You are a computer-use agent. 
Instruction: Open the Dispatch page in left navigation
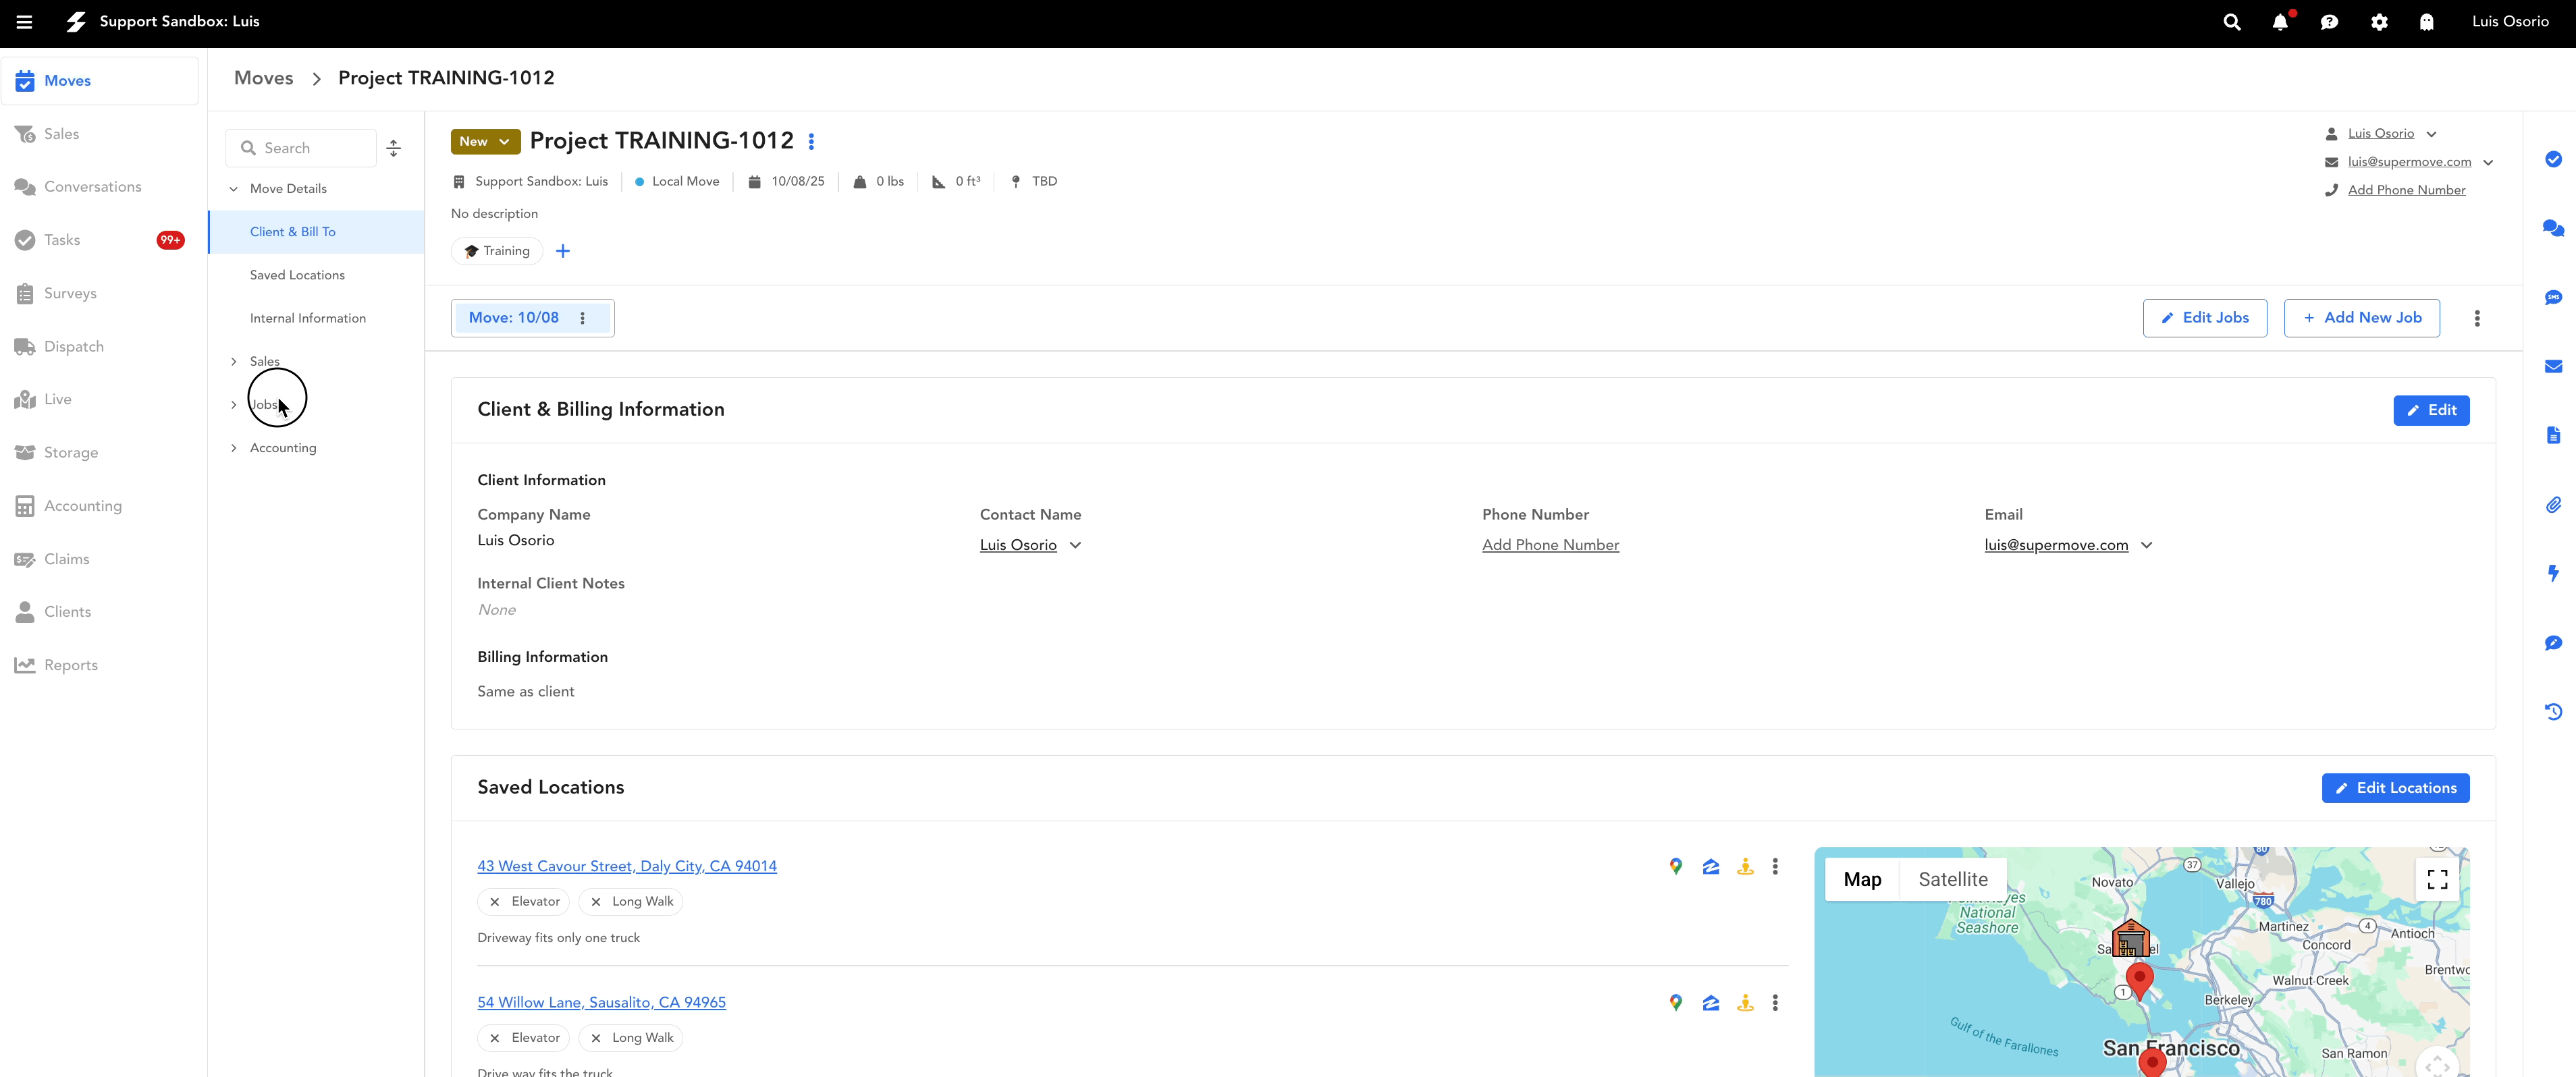pyautogui.click(x=73, y=347)
